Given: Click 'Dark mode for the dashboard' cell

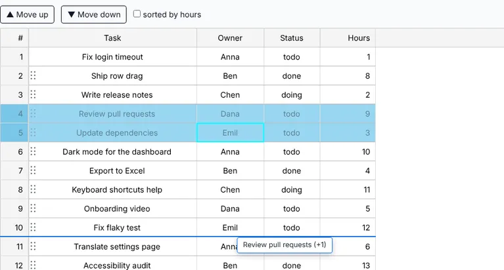Looking at the screenshot, I should tap(113, 151).
